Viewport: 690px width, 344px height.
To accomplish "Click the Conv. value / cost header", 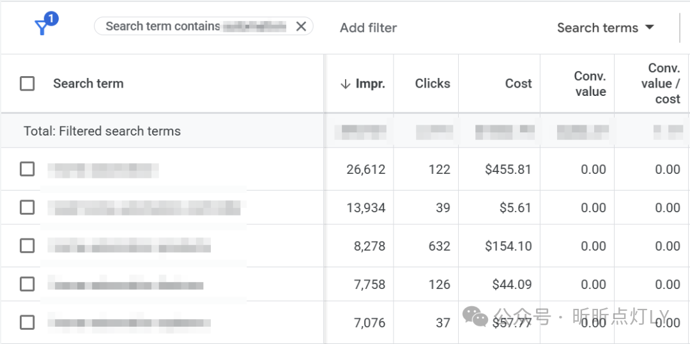I will click(663, 84).
